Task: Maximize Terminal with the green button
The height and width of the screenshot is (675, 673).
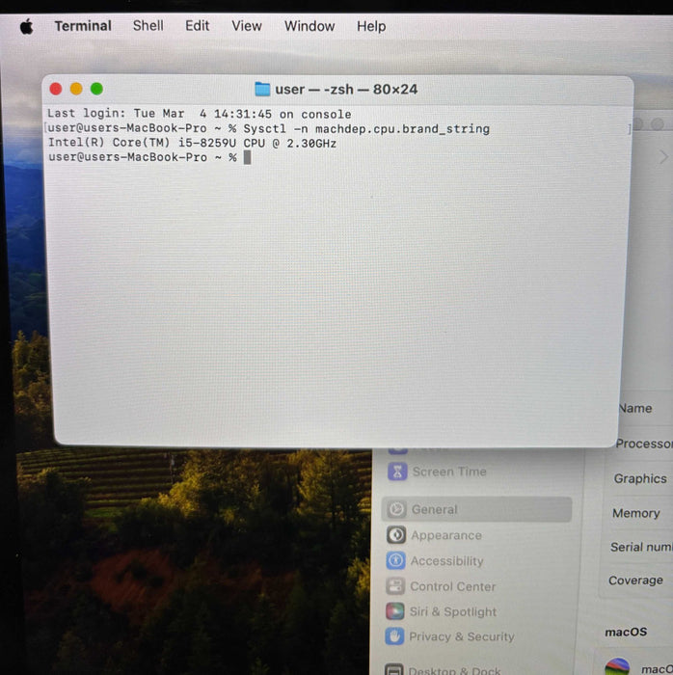Action: coord(96,89)
